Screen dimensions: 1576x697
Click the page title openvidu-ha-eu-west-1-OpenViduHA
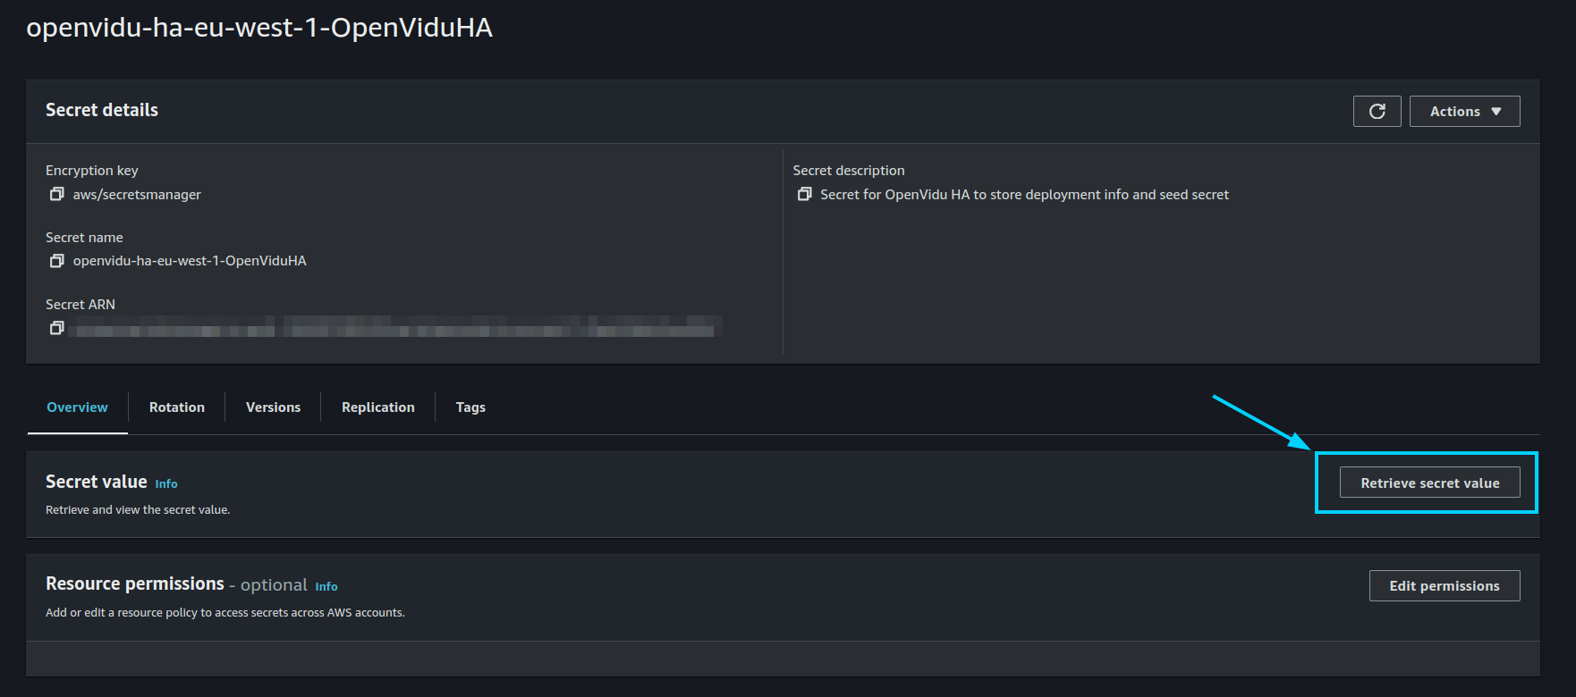tap(259, 28)
